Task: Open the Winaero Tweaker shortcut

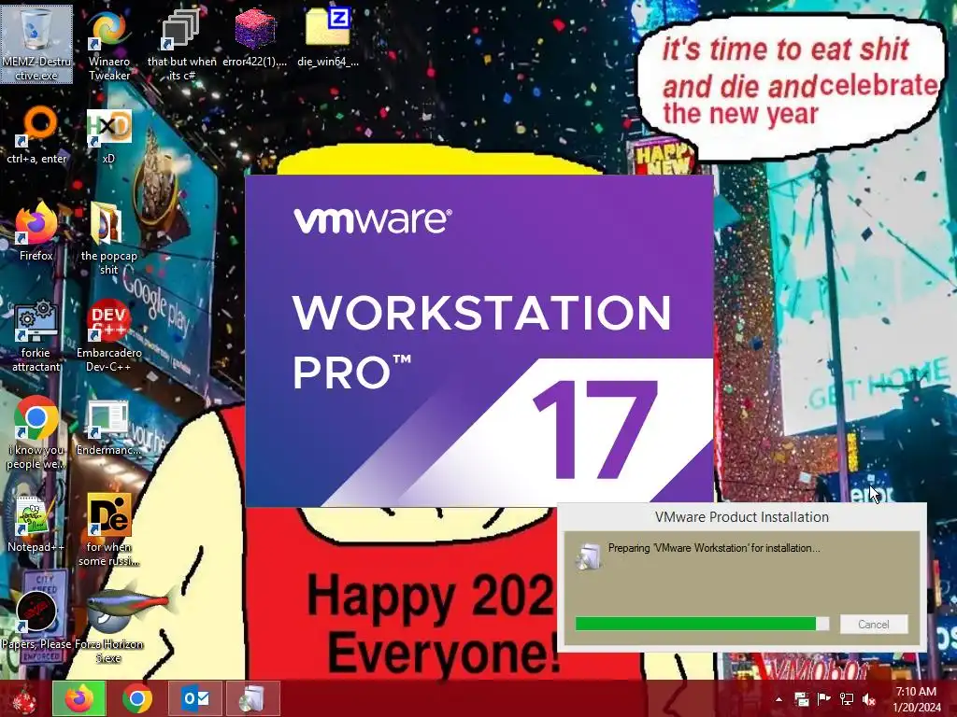Action: [109, 44]
